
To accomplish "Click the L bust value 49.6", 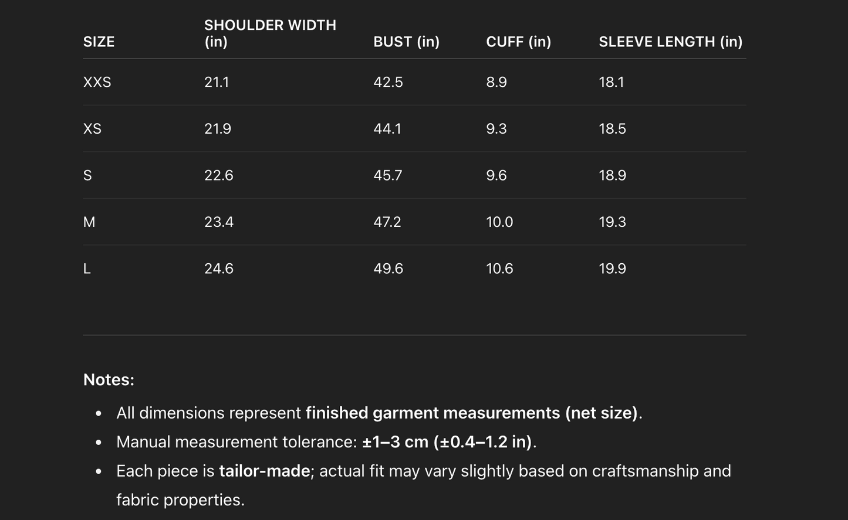I will (x=388, y=269).
